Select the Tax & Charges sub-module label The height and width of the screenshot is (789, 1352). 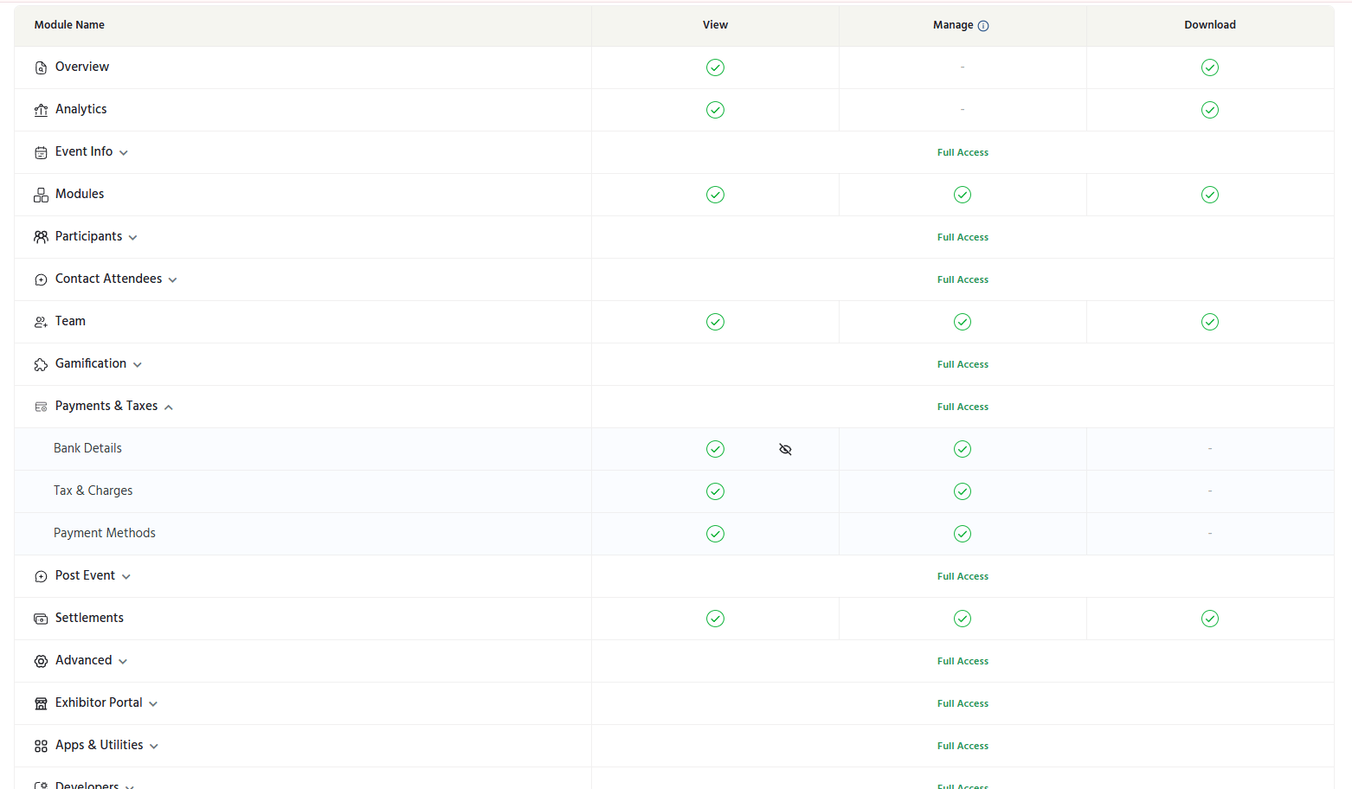tap(93, 491)
